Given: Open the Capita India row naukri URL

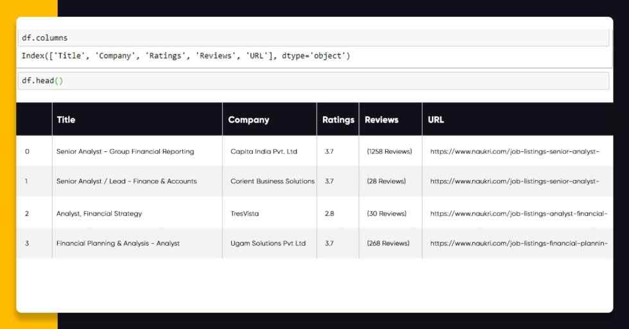Looking at the screenshot, I should pos(515,151).
